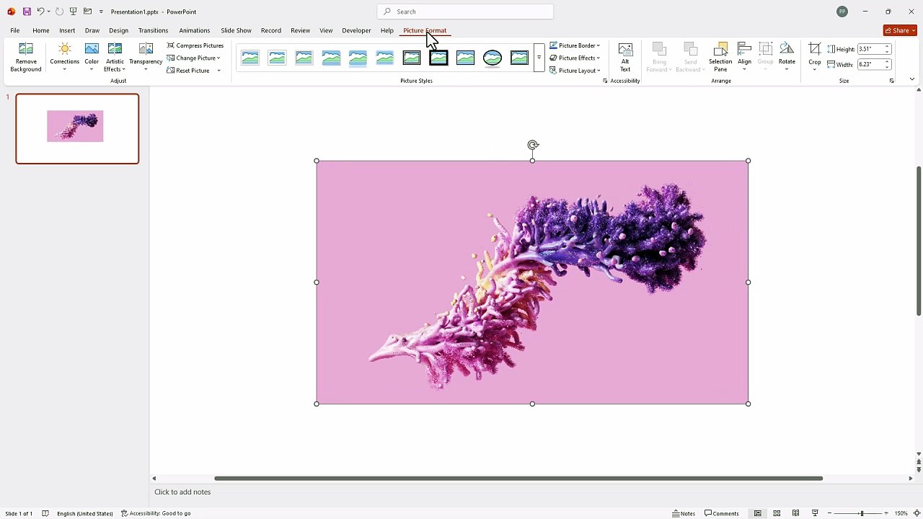Select slide 1 thumbnail

(77, 128)
